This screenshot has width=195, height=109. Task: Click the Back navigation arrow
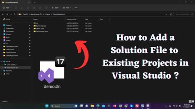pyautogui.click(x=3, y=14)
